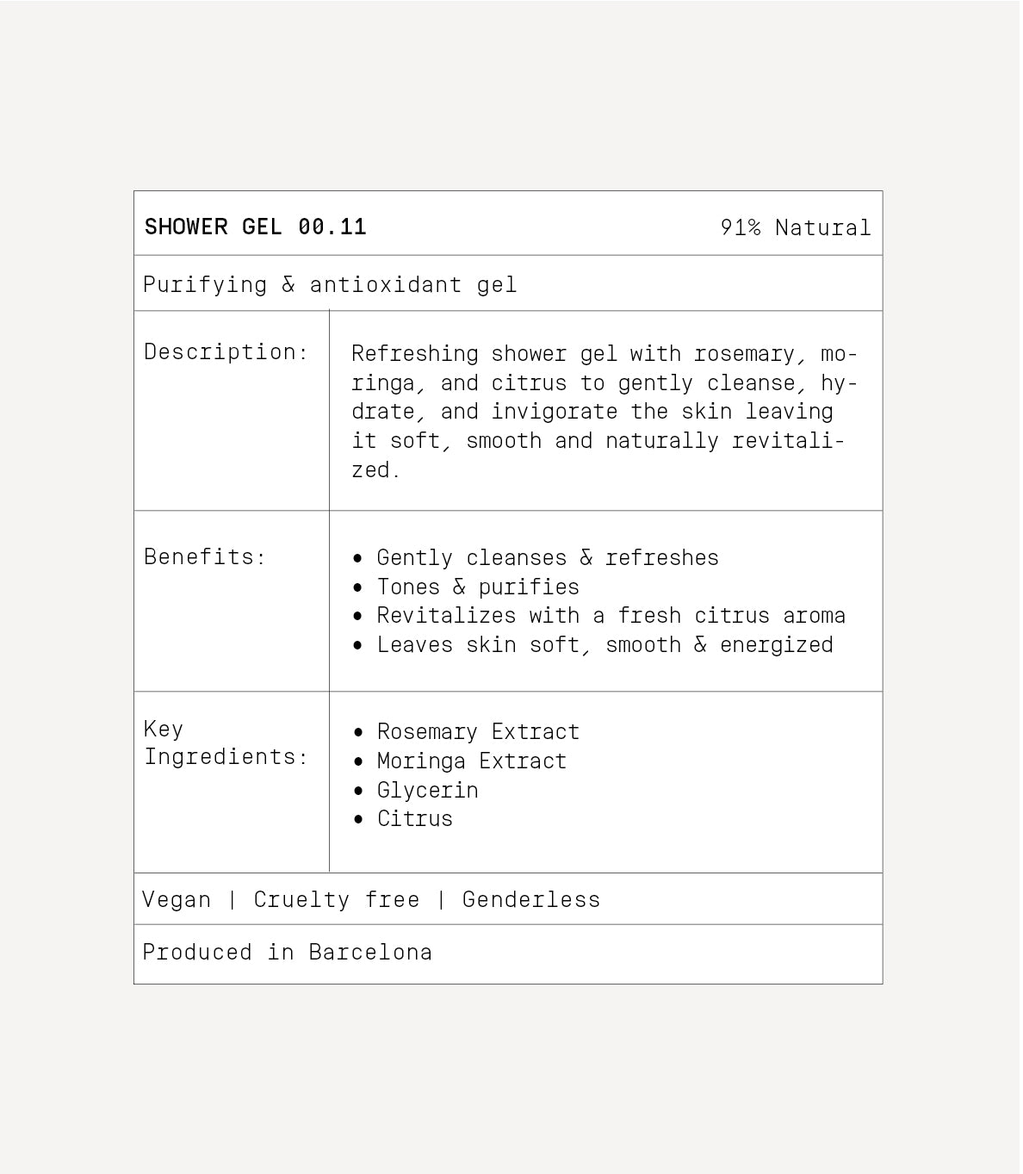Click the Cruelty free text
The image size is (1023, 1174).
[x=336, y=899]
